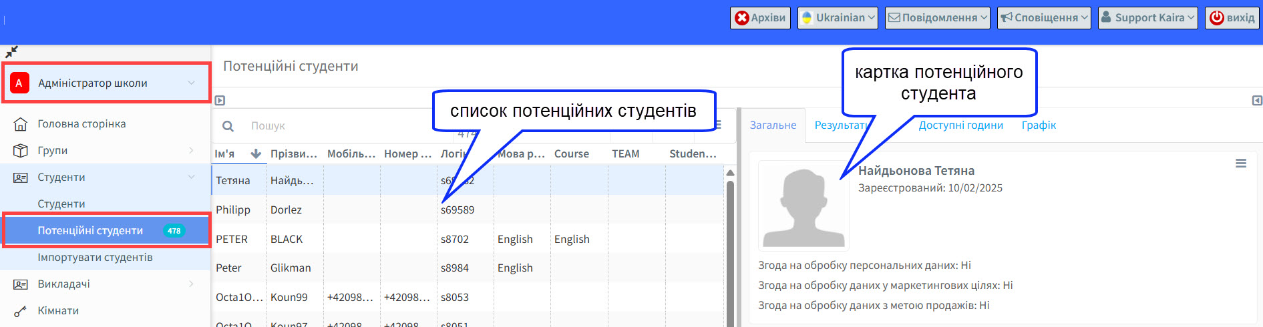
Task: Open the Повідомлення dropdown
Action: coord(938,18)
